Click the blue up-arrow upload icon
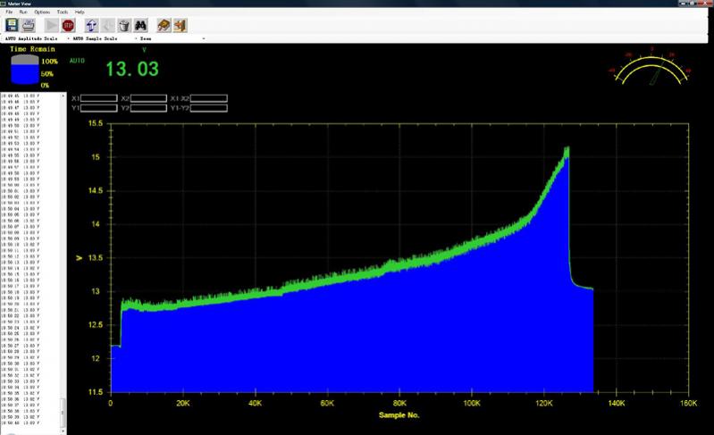Image resolution: width=714 pixels, height=435 pixels. pyautogui.click(x=91, y=26)
